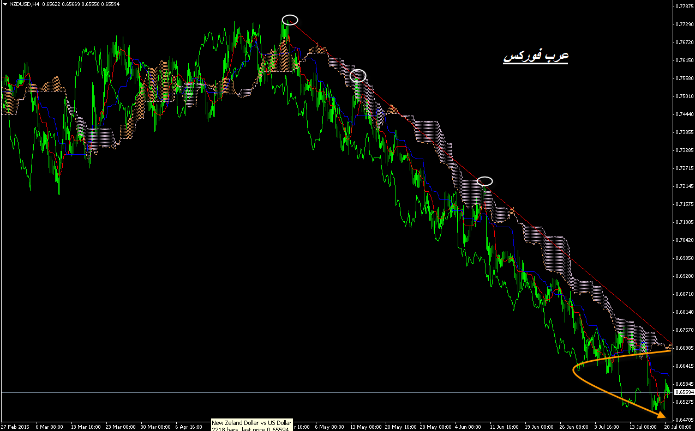Click the 0.73855 price axis label
Image resolution: width=695 pixels, height=431 pixels.
click(x=684, y=132)
